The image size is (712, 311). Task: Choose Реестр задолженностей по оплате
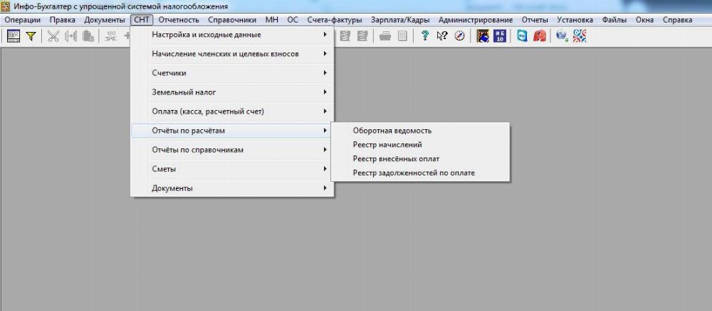[x=413, y=173]
